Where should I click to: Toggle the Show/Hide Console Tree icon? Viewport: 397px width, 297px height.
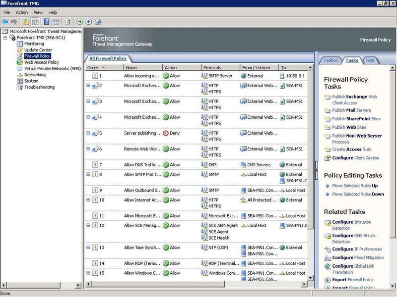pos(35,22)
